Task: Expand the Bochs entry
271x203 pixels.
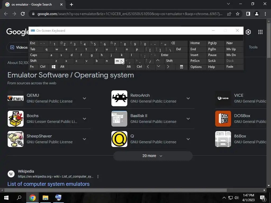Action: coord(84,119)
